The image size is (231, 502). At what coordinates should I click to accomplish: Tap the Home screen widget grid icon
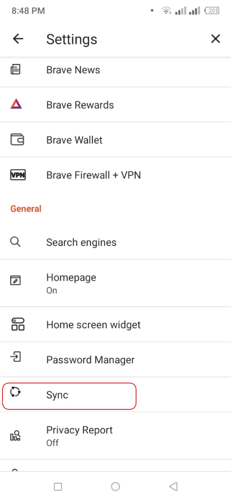pyautogui.click(x=15, y=324)
